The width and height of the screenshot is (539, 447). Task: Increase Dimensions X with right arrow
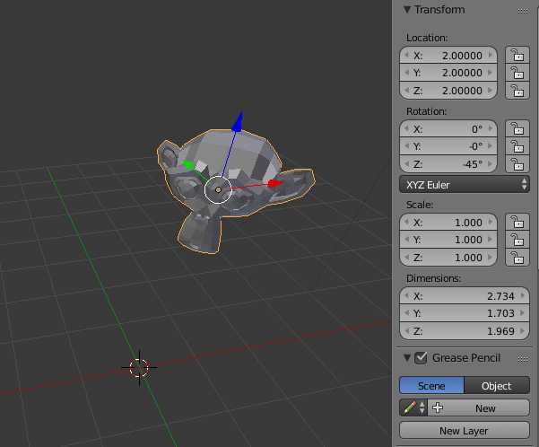point(523,295)
